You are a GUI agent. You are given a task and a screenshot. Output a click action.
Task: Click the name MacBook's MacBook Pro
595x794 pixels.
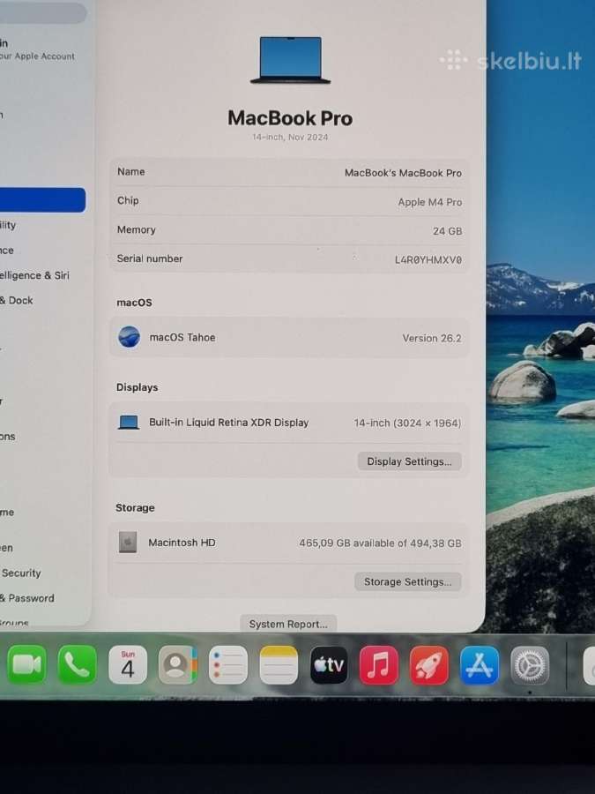pos(403,173)
